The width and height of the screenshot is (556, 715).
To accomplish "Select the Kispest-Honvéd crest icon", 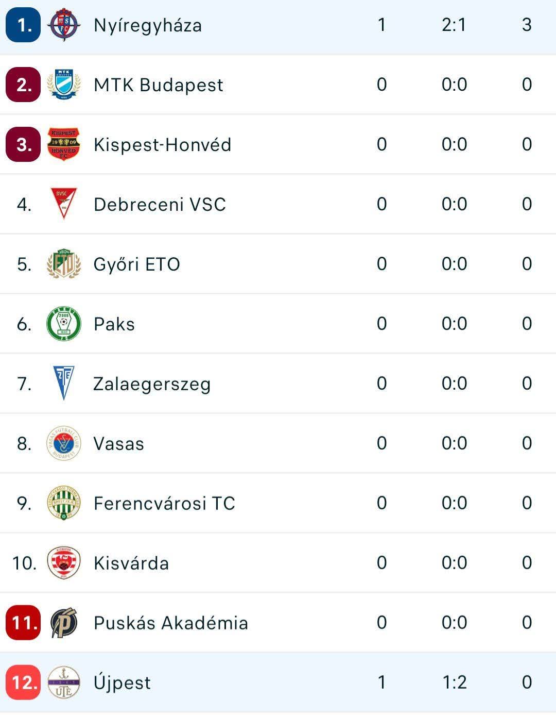I will point(64,144).
